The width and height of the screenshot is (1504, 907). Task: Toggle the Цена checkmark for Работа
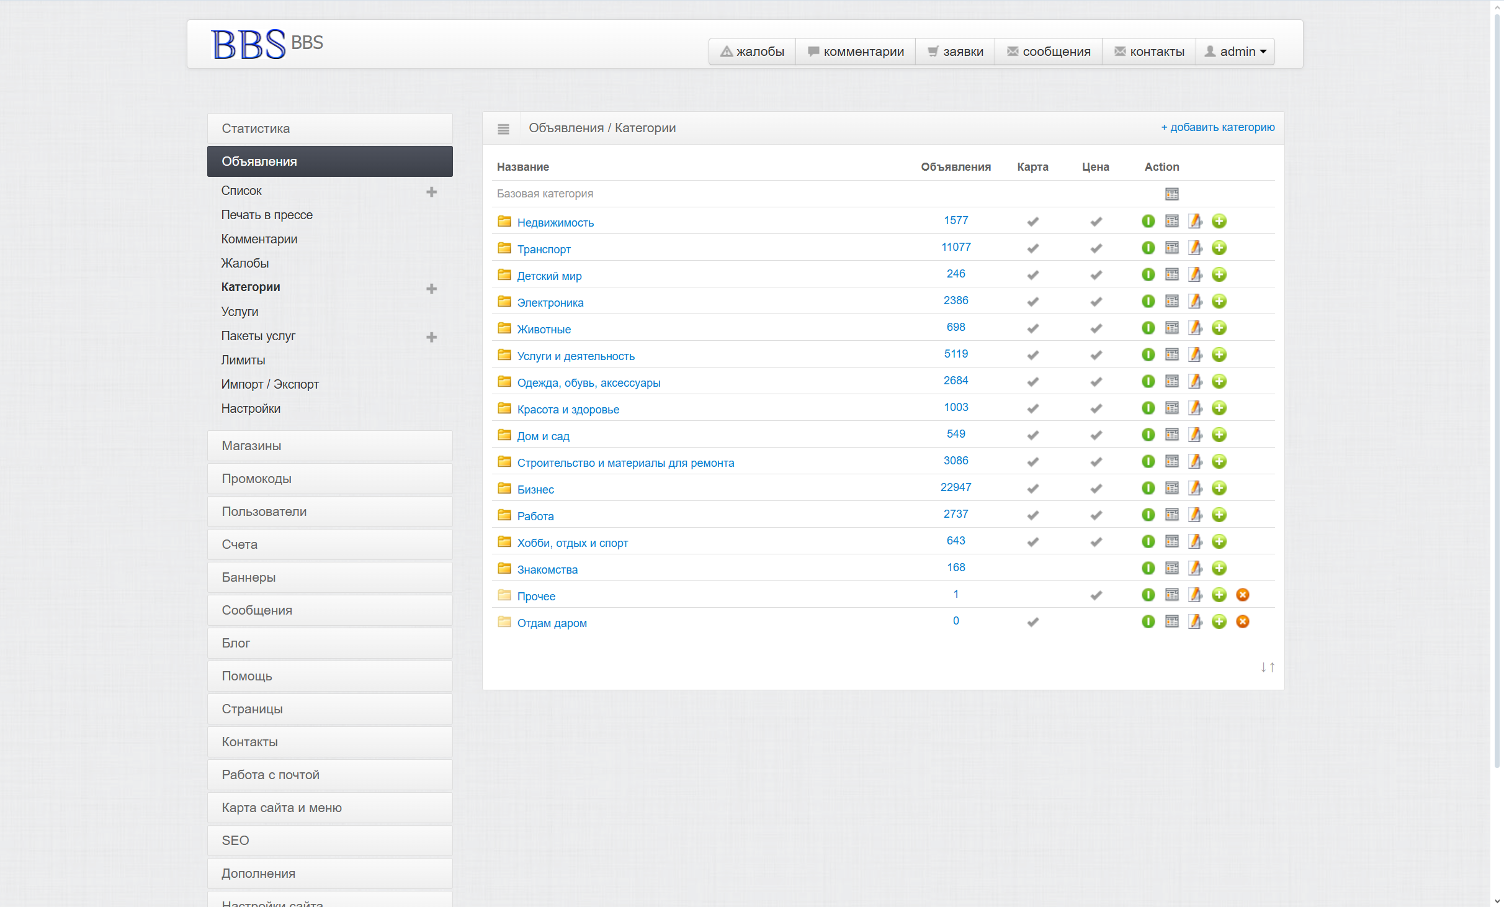point(1096,515)
